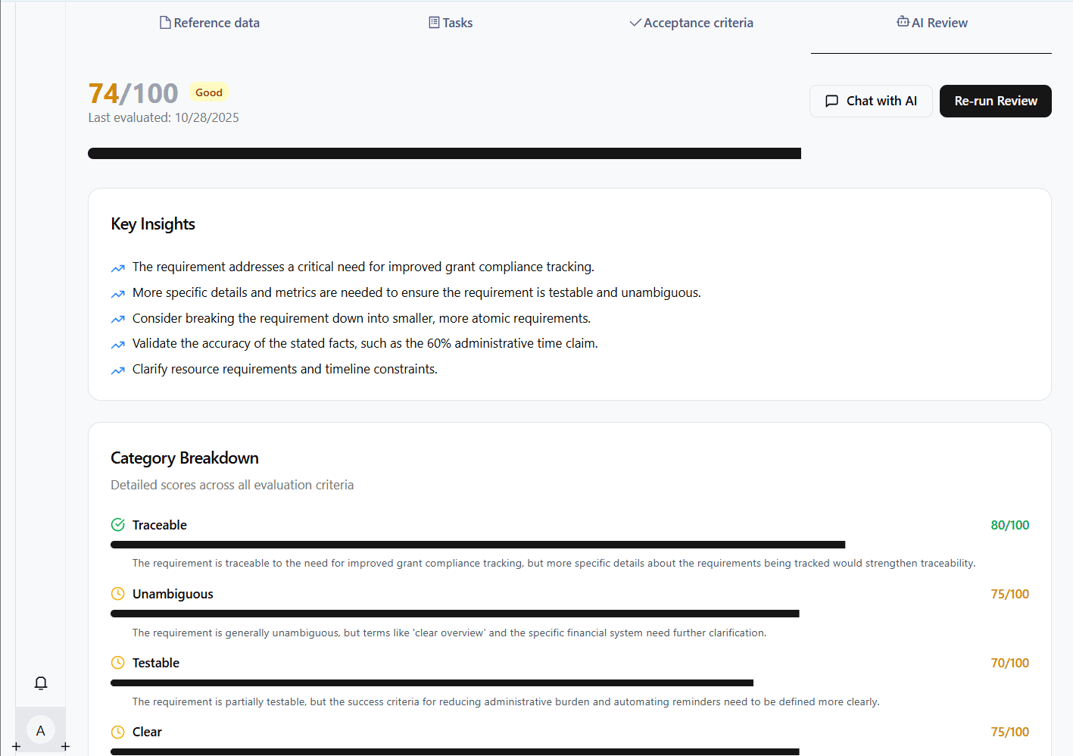Click the checkmark icon beside Acceptance criteria
Image resolution: width=1073 pixels, height=756 pixels.
point(634,22)
